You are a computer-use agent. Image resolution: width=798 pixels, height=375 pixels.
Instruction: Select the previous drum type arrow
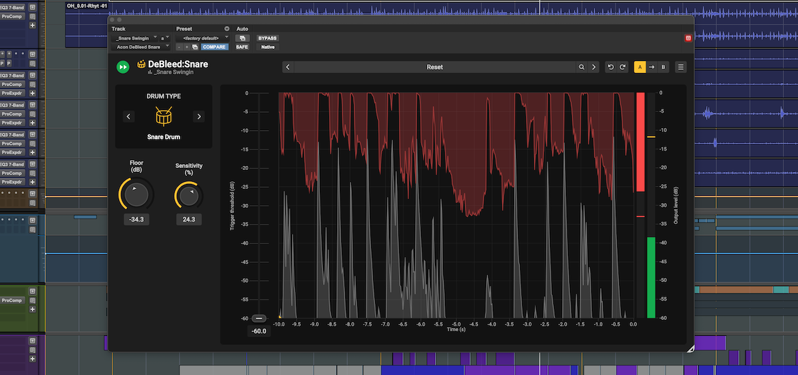[x=129, y=117]
